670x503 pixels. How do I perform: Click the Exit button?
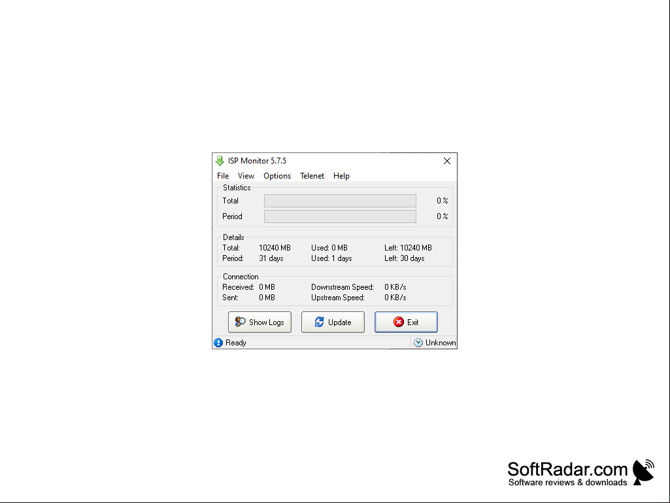click(406, 322)
